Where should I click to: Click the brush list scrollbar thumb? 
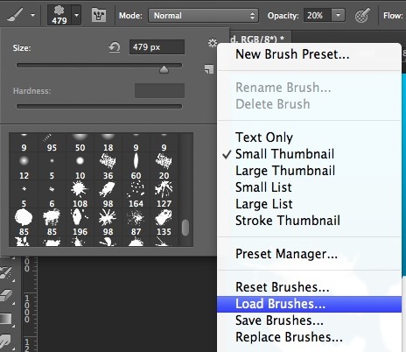(185, 228)
